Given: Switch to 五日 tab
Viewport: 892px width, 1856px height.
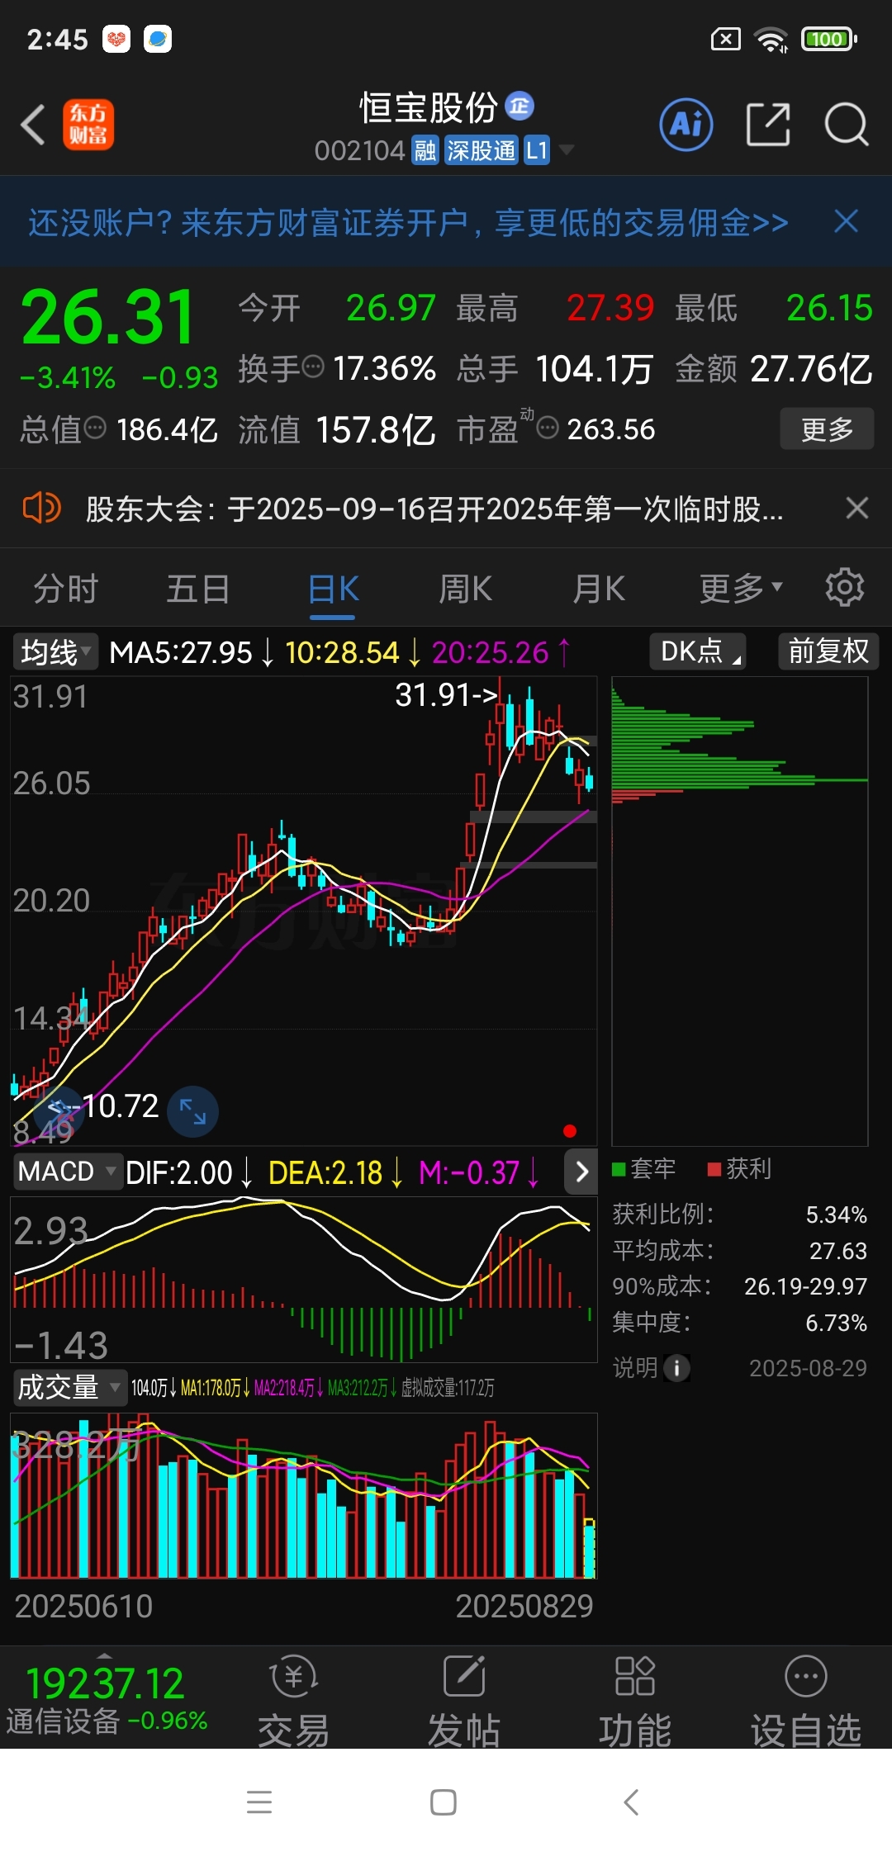Looking at the screenshot, I should pos(198,589).
